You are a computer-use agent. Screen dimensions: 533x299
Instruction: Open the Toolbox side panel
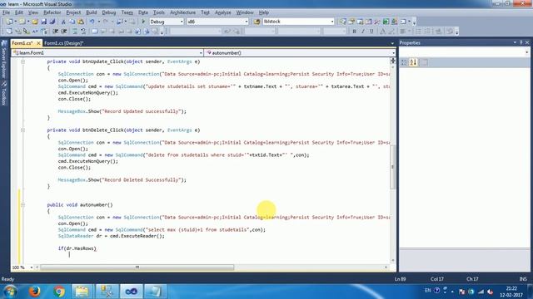pos(4,92)
